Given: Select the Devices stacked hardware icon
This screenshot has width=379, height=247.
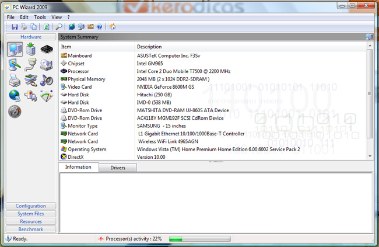Looking at the screenshot, I should [x=31, y=81].
